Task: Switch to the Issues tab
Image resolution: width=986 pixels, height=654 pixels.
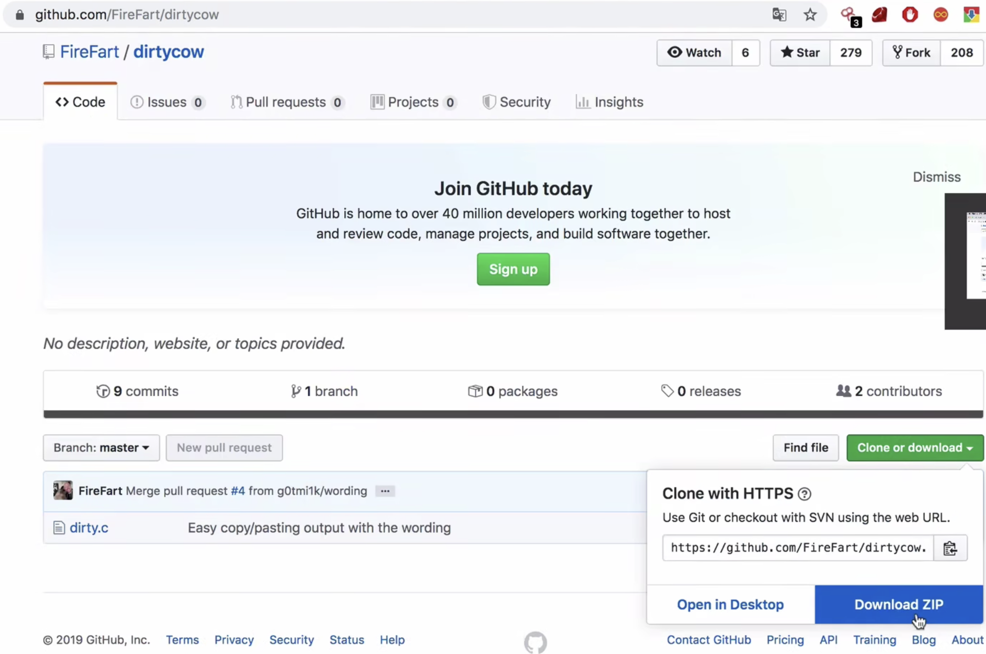Action: [166, 102]
